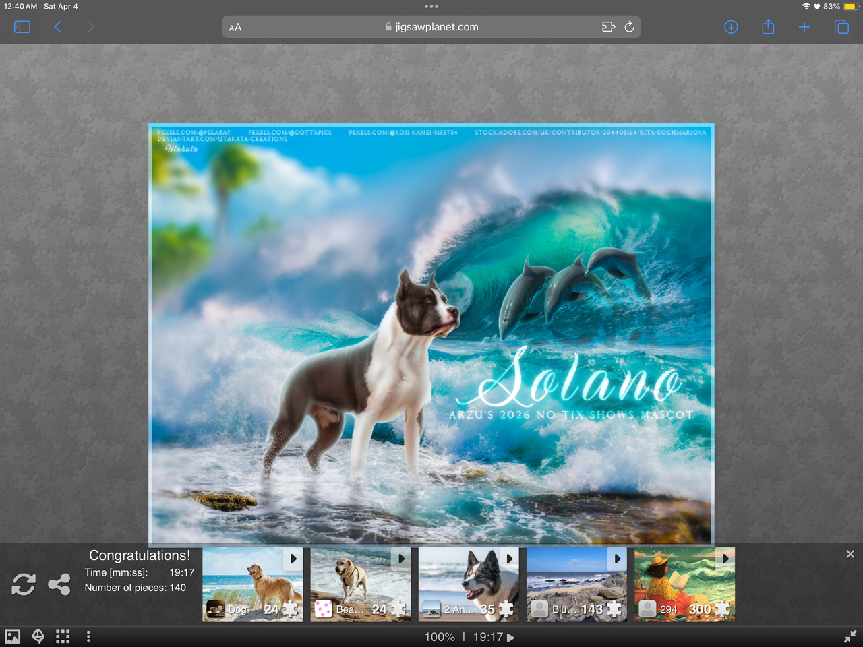The height and width of the screenshot is (647, 863).
Task: Open the 300-piece painting puzzle thumbnail
Action: [x=684, y=584]
